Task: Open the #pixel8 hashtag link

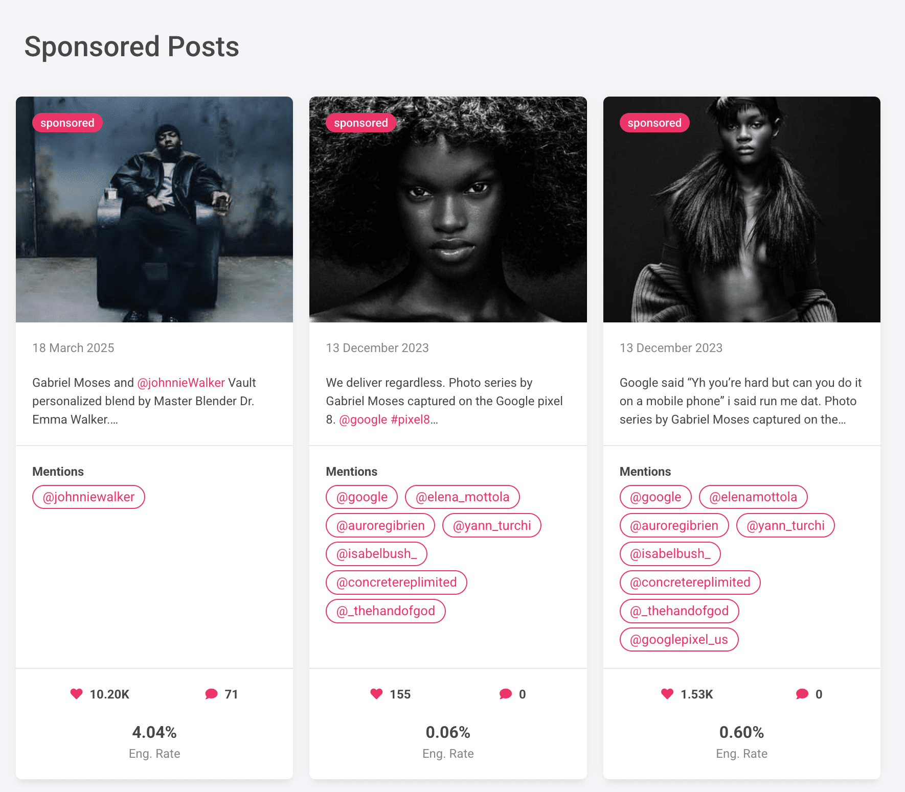Action: pyautogui.click(x=410, y=420)
